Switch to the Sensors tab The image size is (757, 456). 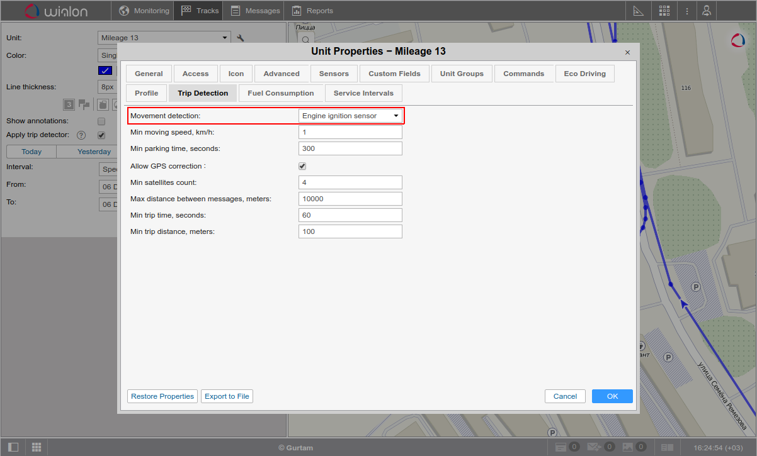[x=334, y=74]
